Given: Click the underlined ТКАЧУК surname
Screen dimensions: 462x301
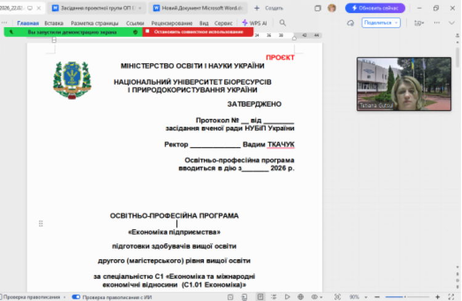Looking at the screenshot, I should (281, 144).
